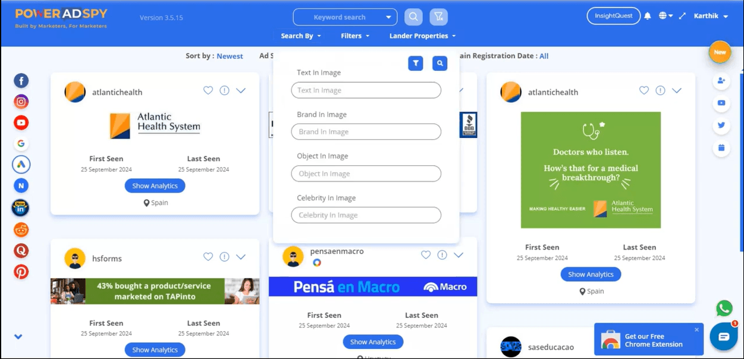Choose the Pinterest platform icon in sidebar
This screenshot has height=359, width=744.
pyautogui.click(x=21, y=272)
